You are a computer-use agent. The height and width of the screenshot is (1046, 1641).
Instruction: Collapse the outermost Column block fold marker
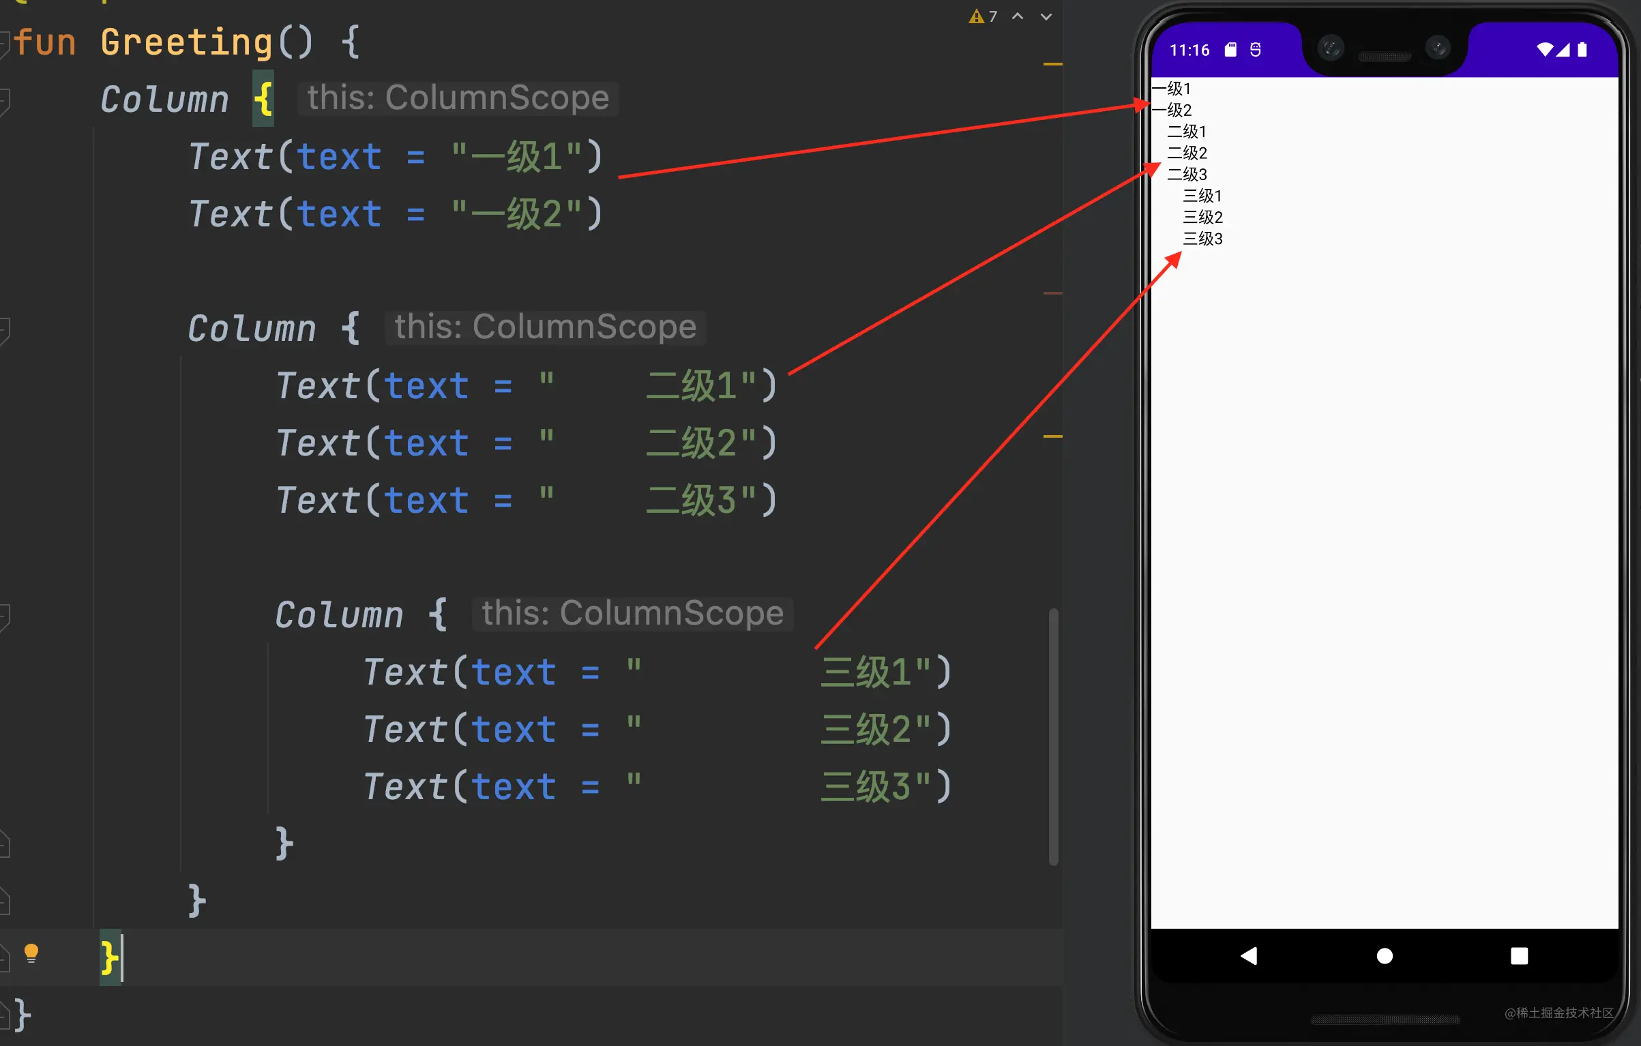4,100
